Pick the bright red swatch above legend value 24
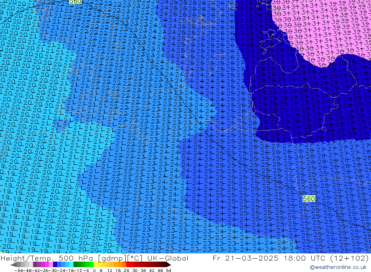The height and width of the screenshot is (272, 371). tap(128, 265)
